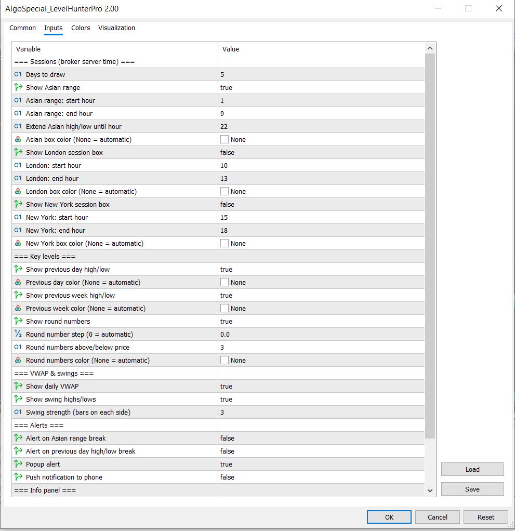This screenshot has height=531, width=515.
Task: Open London box color None dropdown value
Action: (x=321, y=191)
